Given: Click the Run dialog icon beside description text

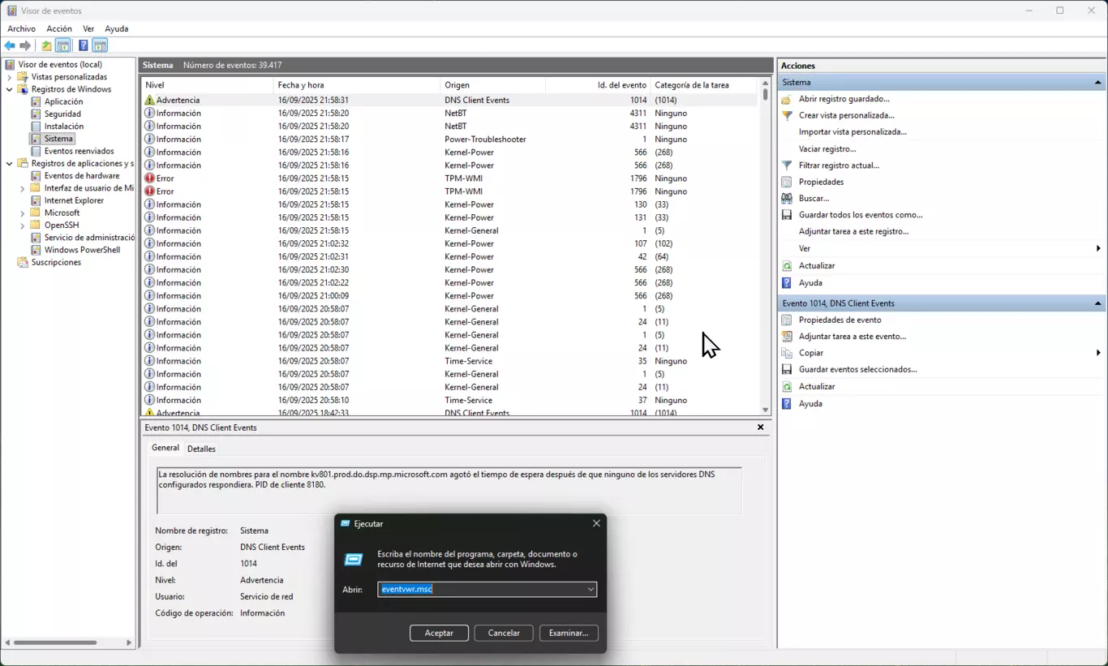Looking at the screenshot, I should point(354,559).
